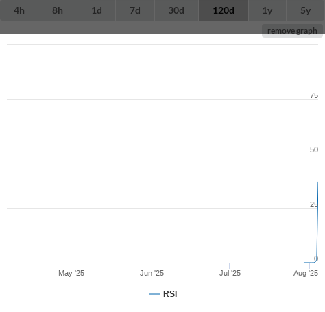Choose the 30d time range

pyautogui.click(x=176, y=10)
